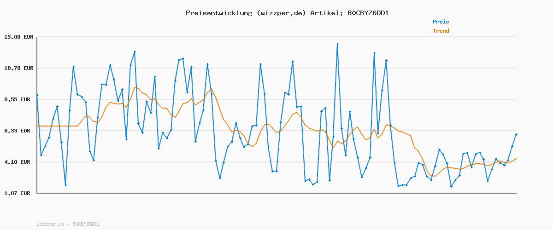The width and height of the screenshot is (553, 230).
Task: Select the 8.55 EUR axis label
Action: click(x=19, y=99)
